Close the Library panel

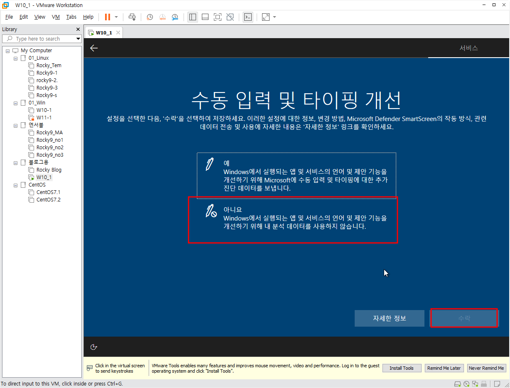78,29
